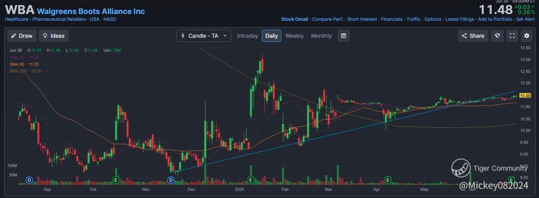Select the Daily timeframe tab

point(272,36)
